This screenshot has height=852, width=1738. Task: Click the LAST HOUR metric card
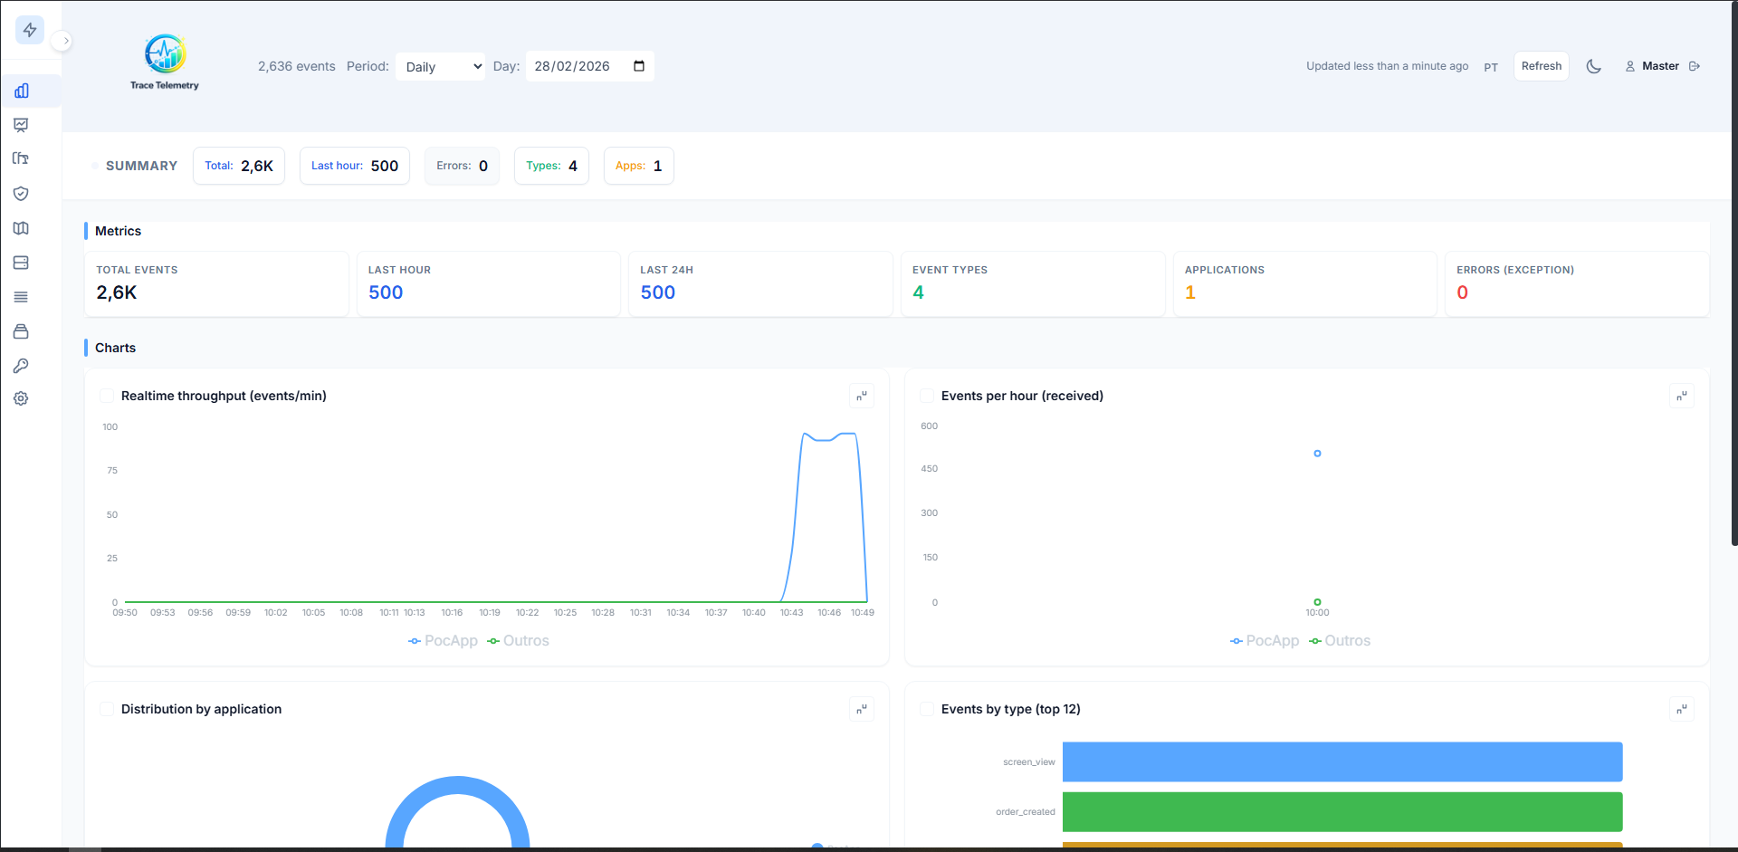point(489,284)
